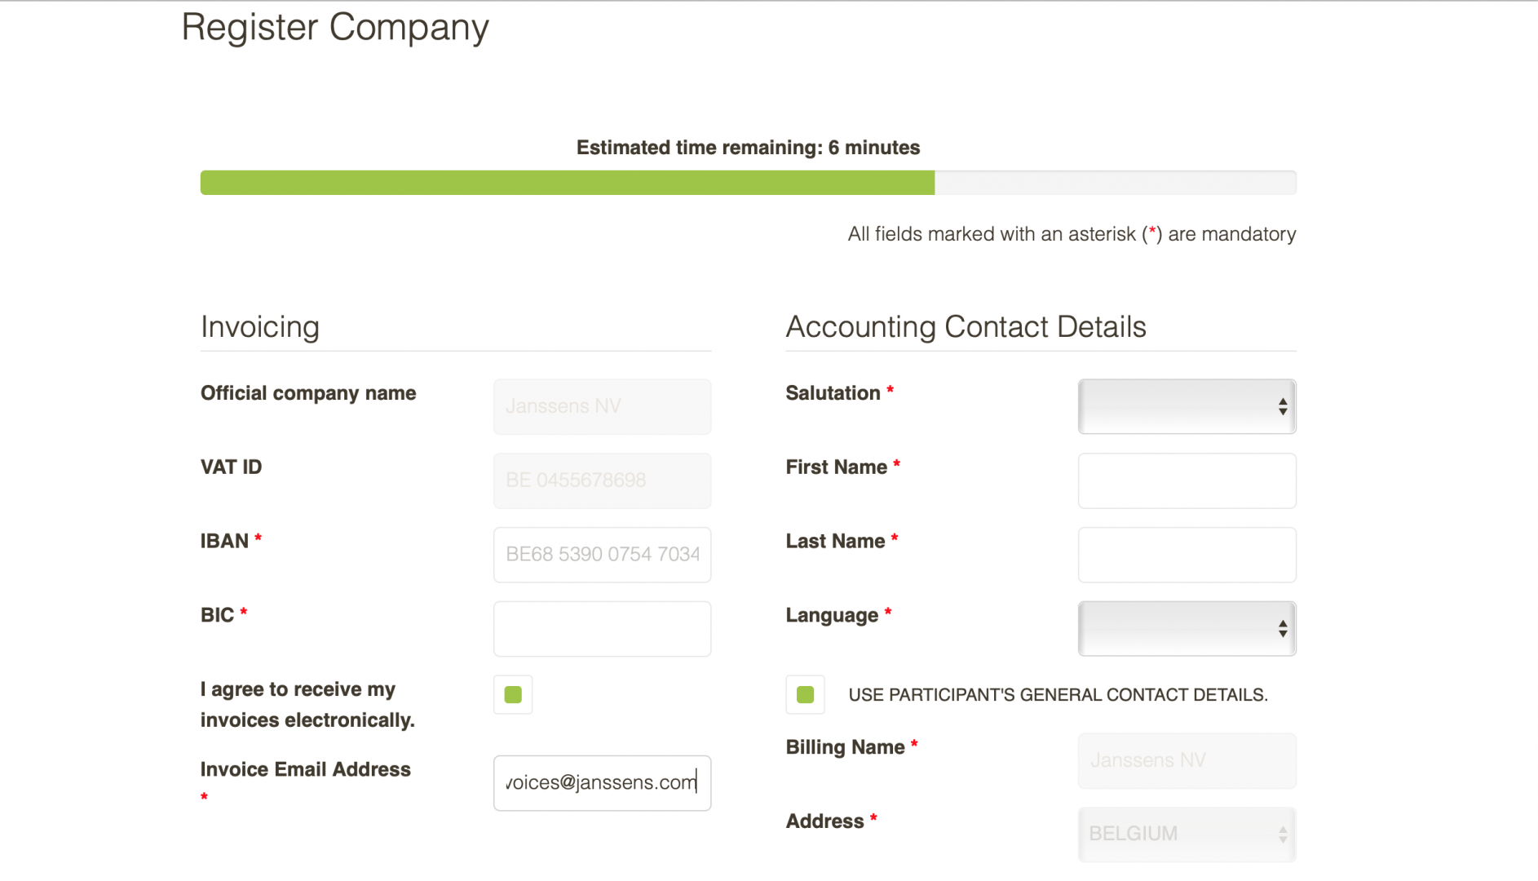Click the Invoicing section heading

[x=259, y=326]
